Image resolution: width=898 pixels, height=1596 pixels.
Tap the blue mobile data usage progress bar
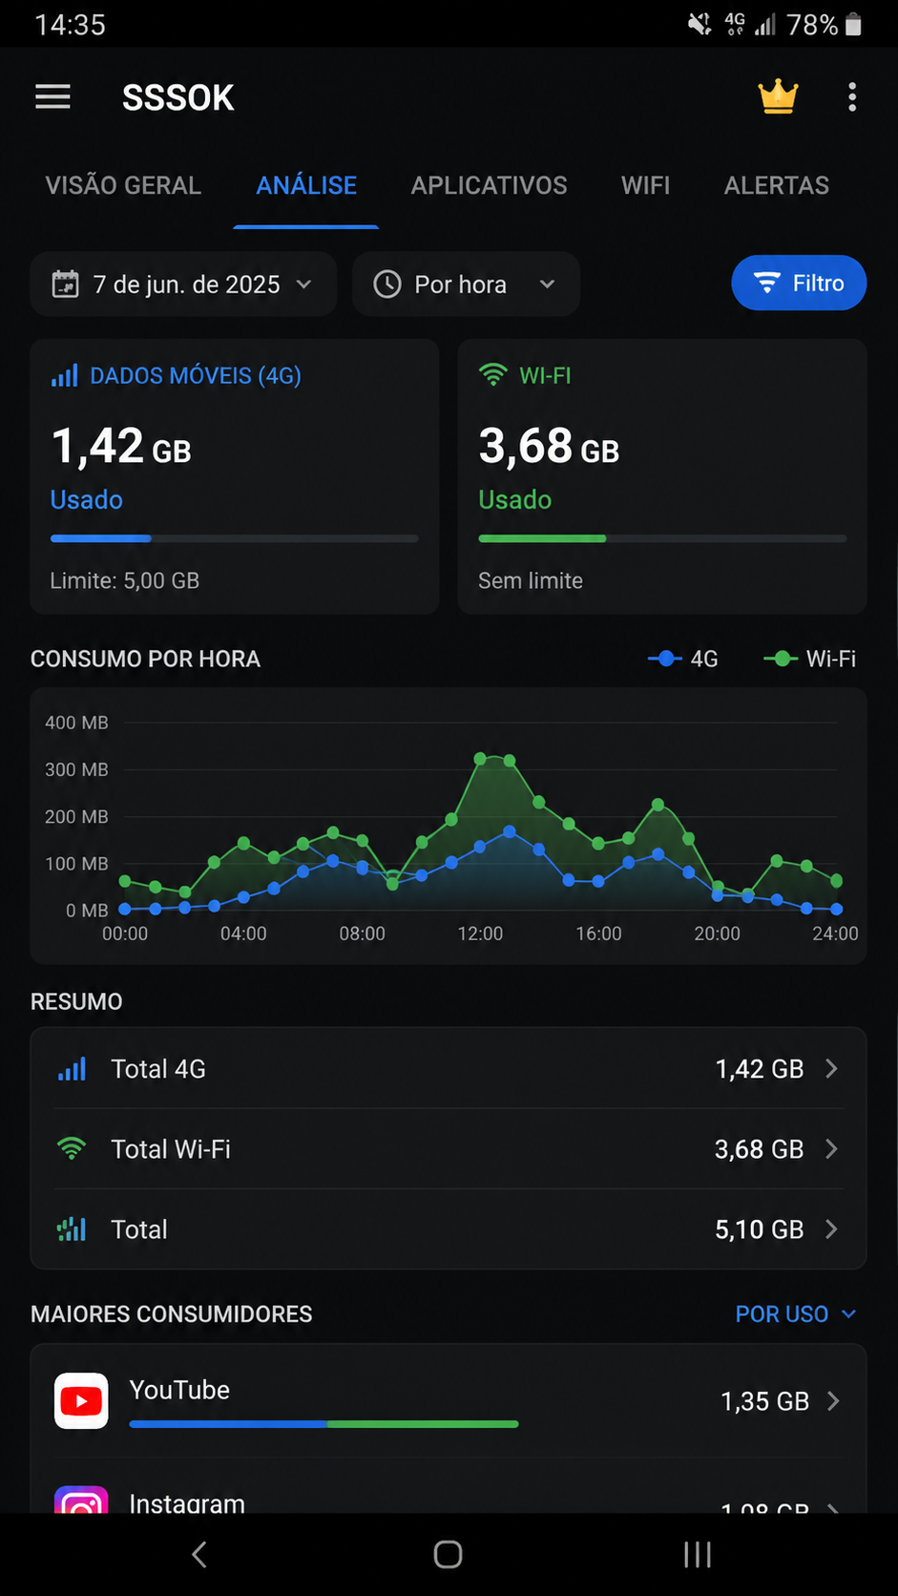234,538
